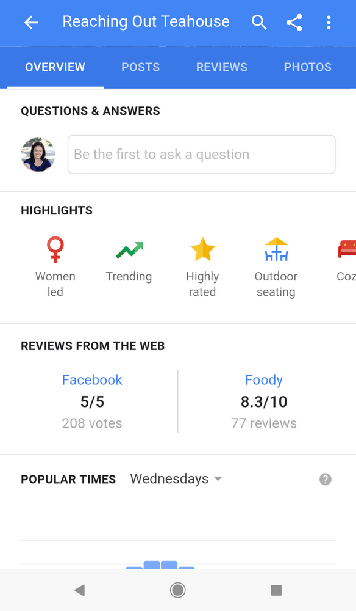
Task: Tap the search icon in the header
Action: (x=259, y=22)
